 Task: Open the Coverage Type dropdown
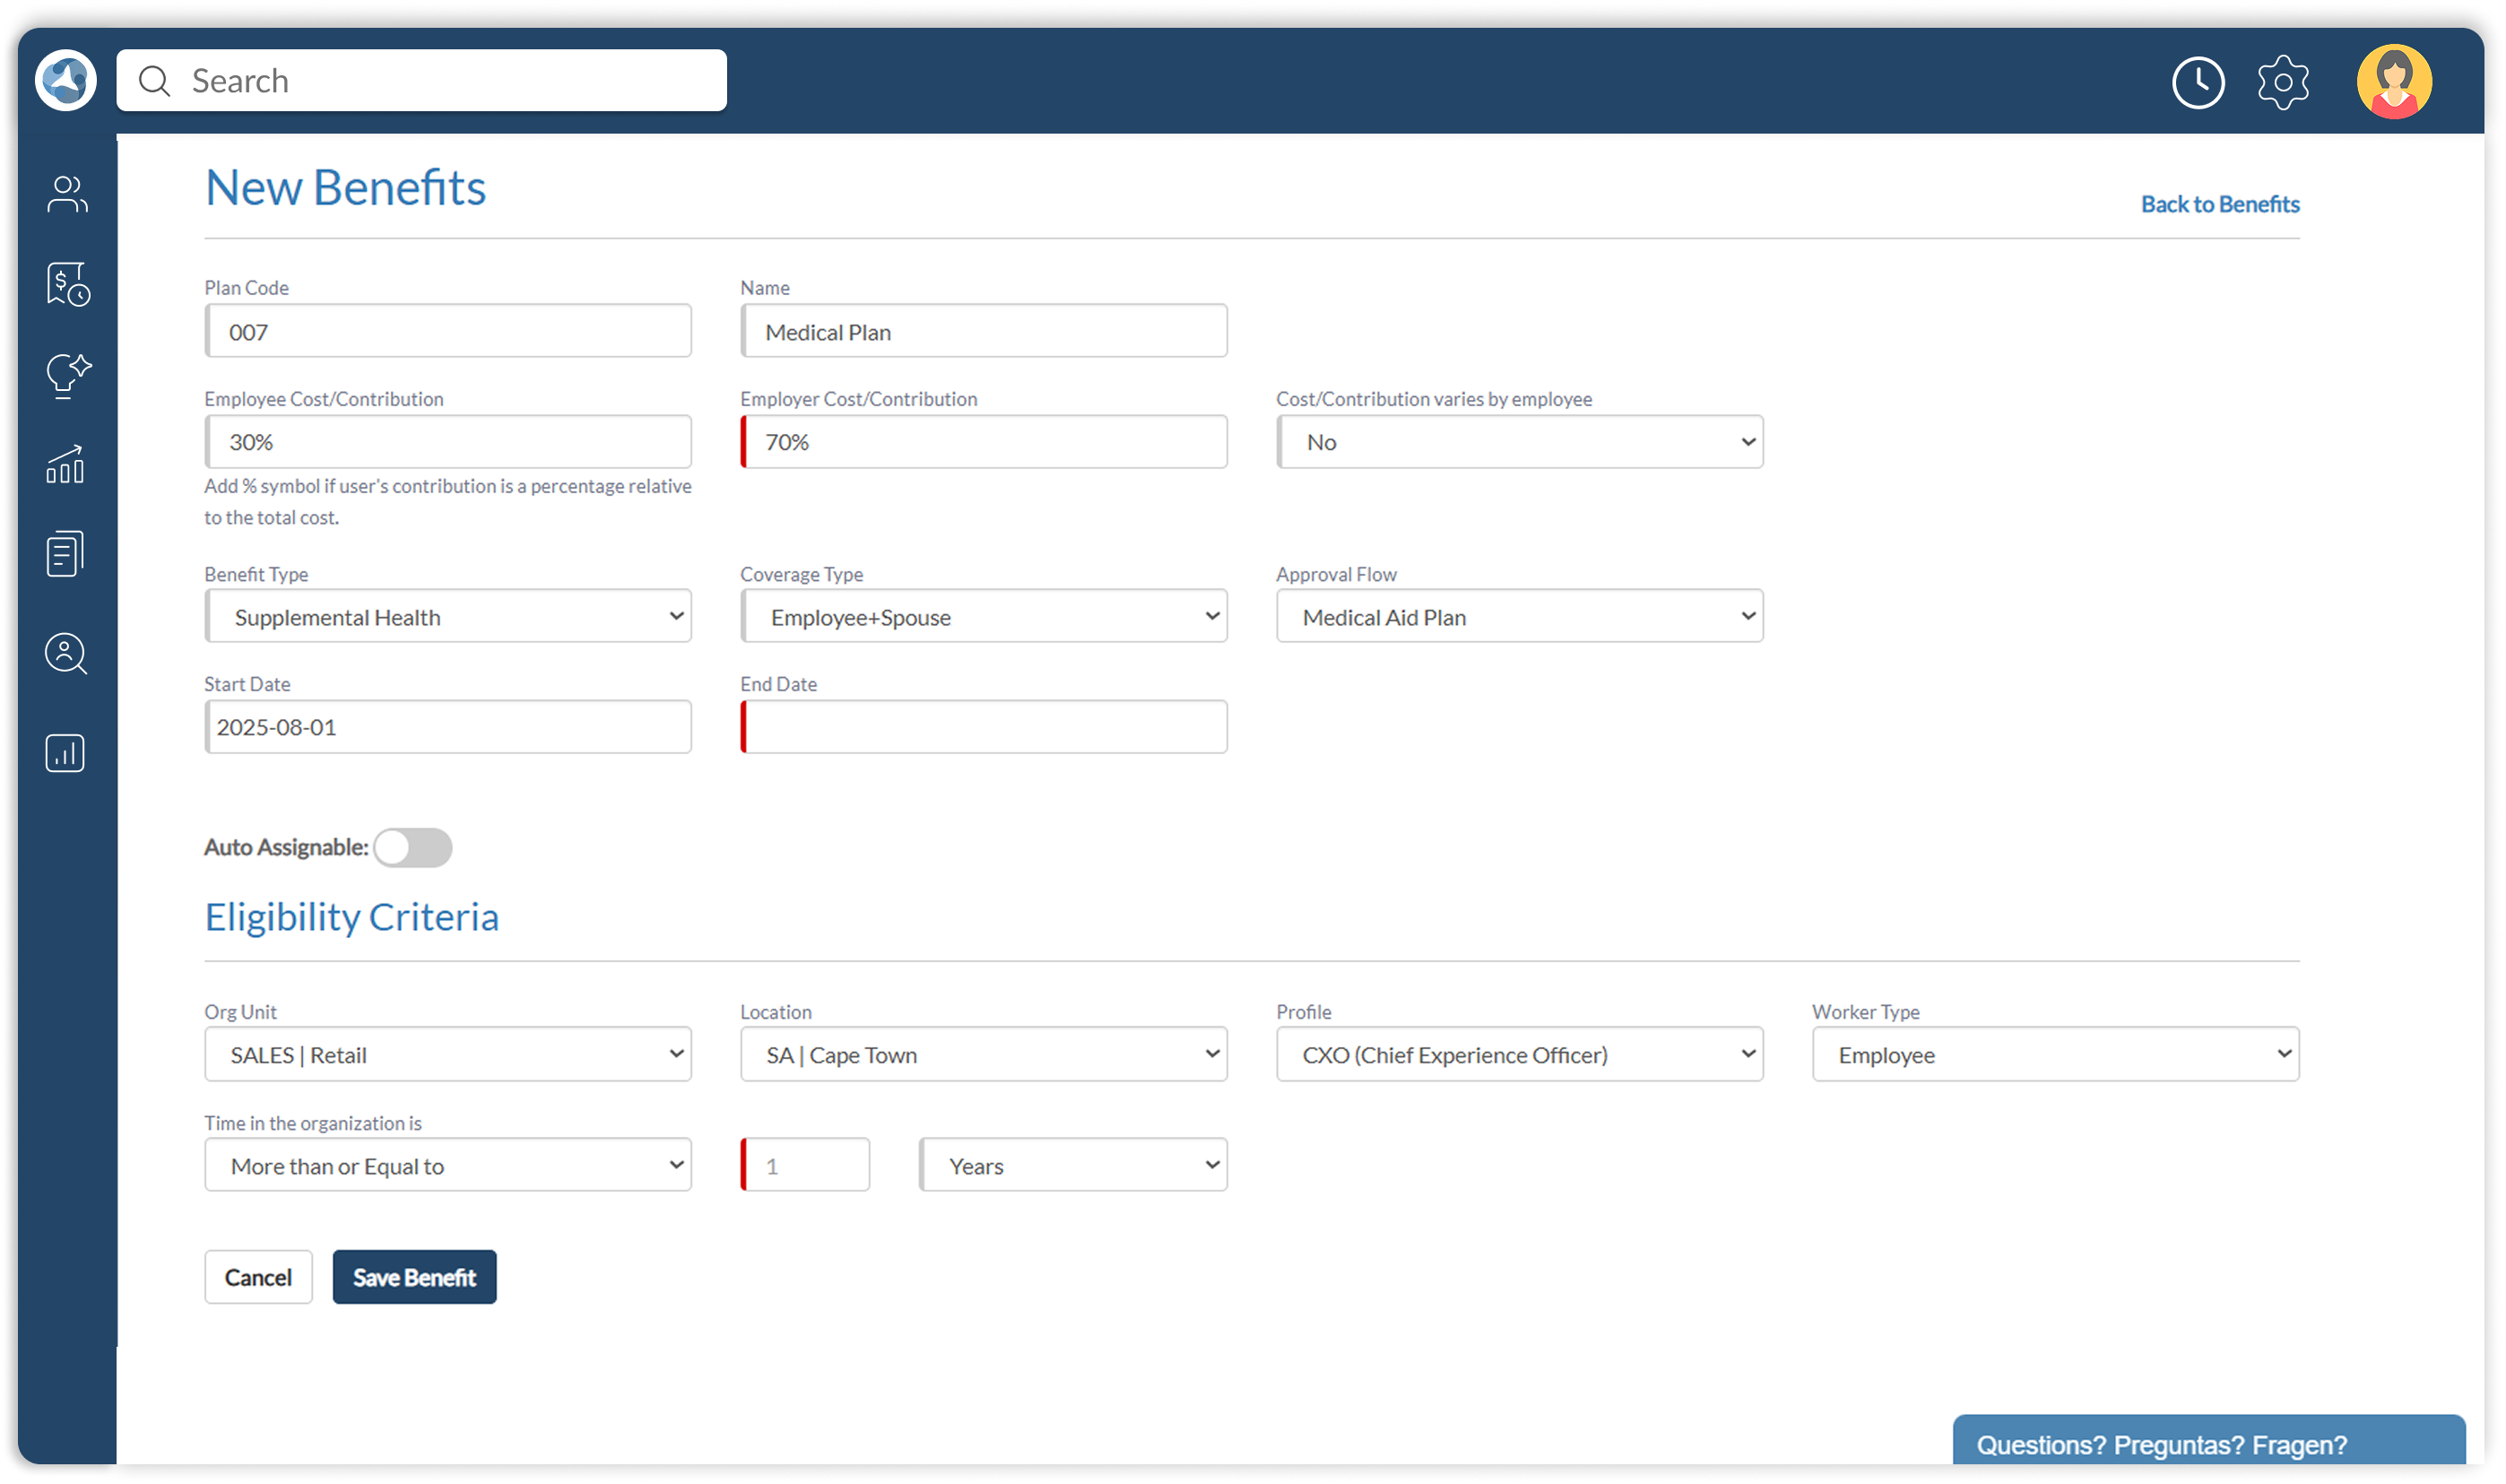click(x=984, y=616)
